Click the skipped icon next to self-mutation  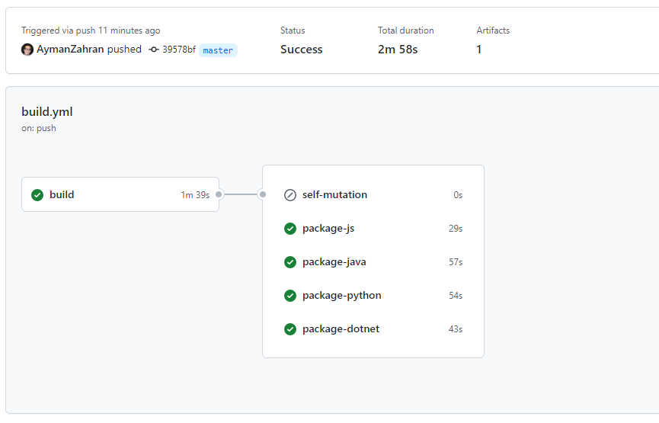pos(290,195)
